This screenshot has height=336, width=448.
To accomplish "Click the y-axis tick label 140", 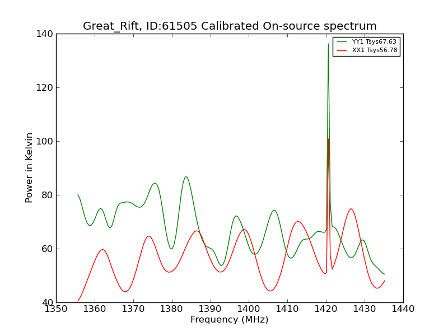I will tap(45, 34).
